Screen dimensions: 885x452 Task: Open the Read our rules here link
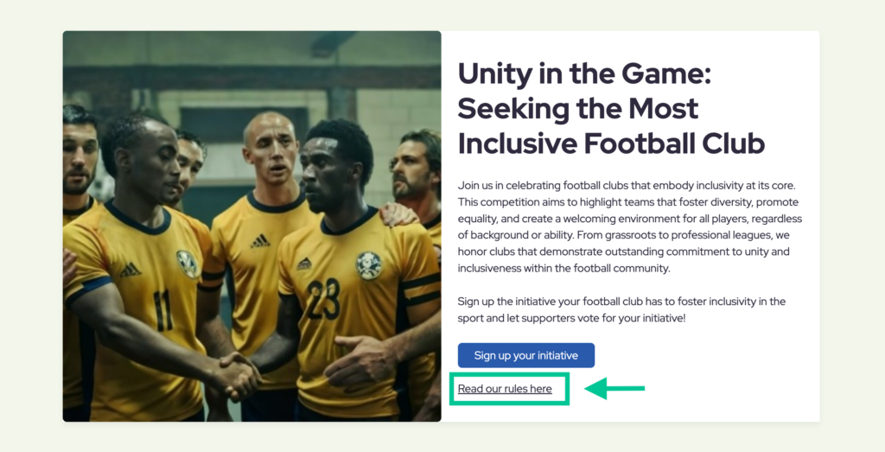pyautogui.click(x=505, y=389)
